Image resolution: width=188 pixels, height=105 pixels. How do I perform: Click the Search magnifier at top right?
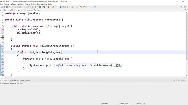[181, 7]
